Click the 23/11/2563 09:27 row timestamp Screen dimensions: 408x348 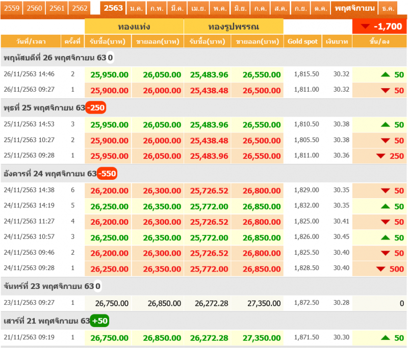click(29, 303)
